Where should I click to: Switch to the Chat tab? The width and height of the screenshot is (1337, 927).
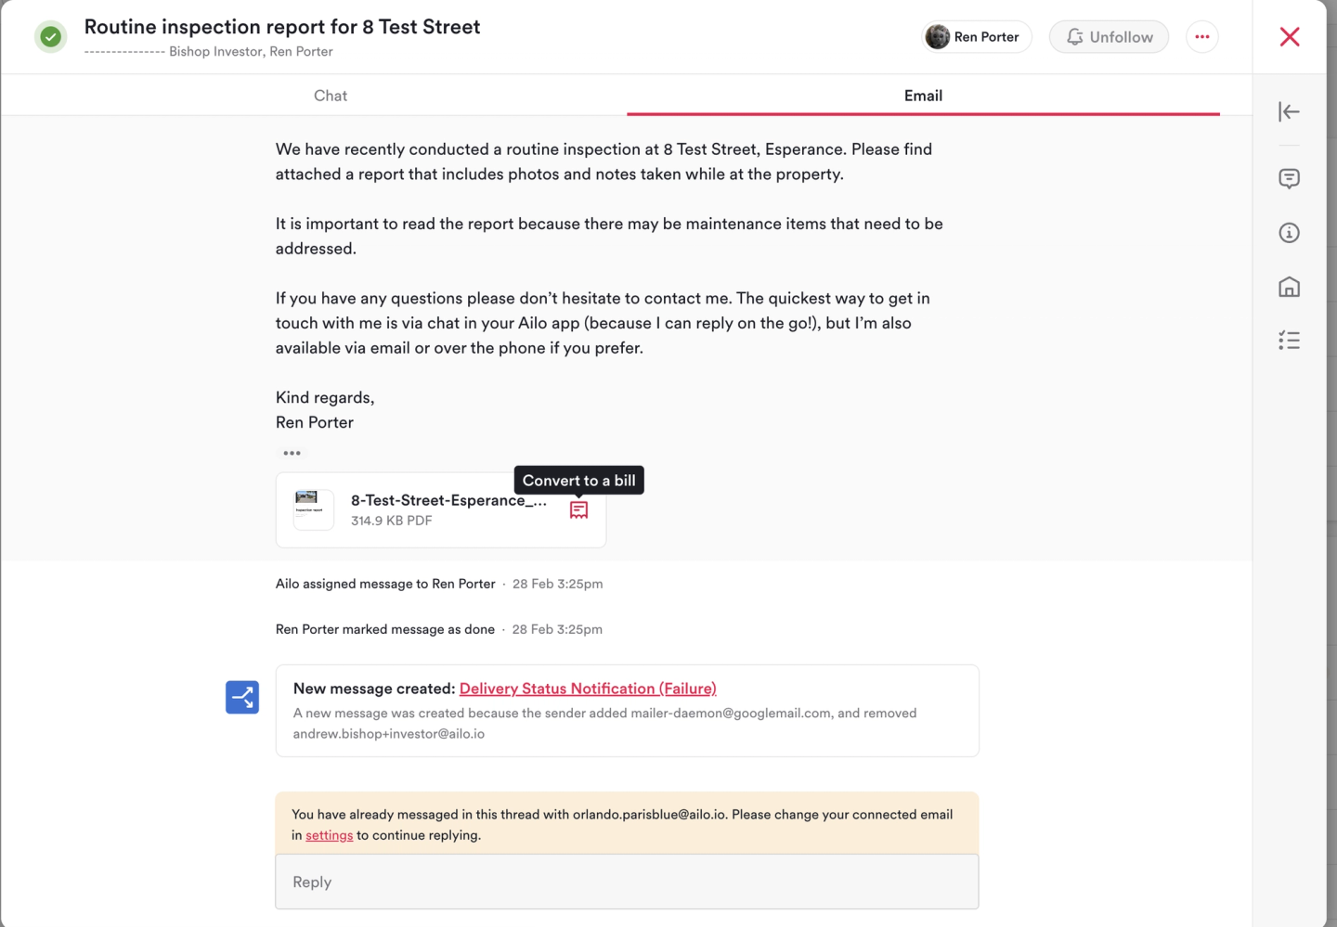click(x=331, y=96)
